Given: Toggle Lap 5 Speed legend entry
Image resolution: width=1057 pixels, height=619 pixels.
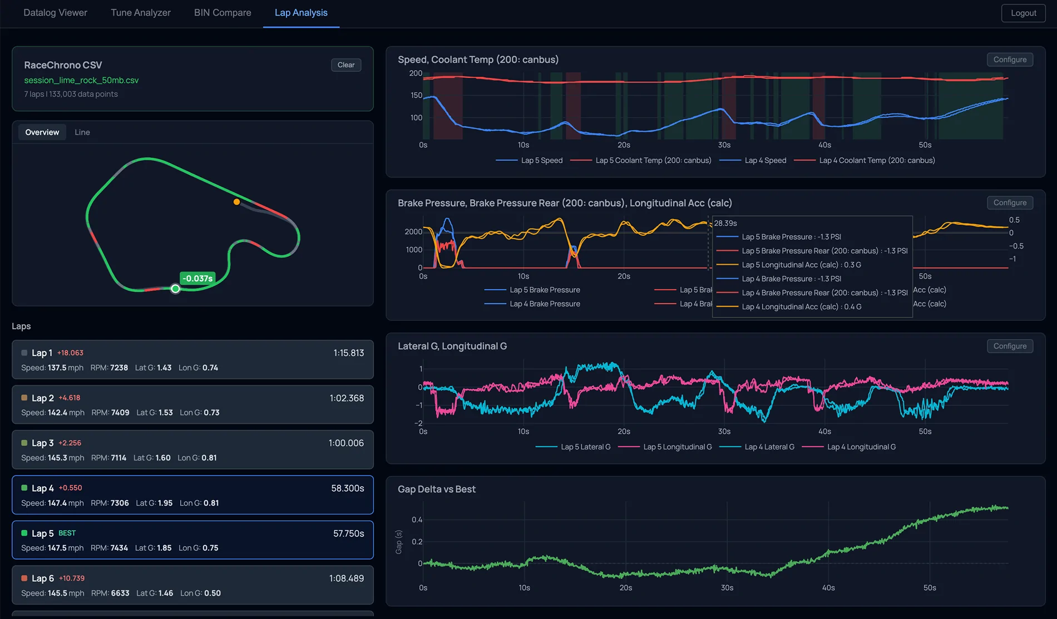Looking at the screenshot, I should [529, 160].
